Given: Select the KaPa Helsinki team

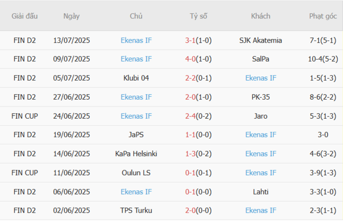Looking at the screenshot, I should tap(136, 154).
